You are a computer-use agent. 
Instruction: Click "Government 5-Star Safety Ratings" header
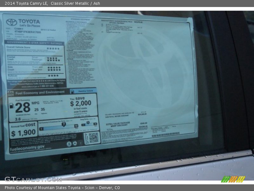34,43
